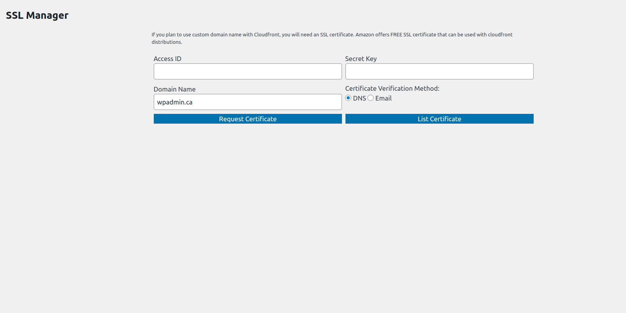Click the Secret Key label text

click(x=361, y=59)
